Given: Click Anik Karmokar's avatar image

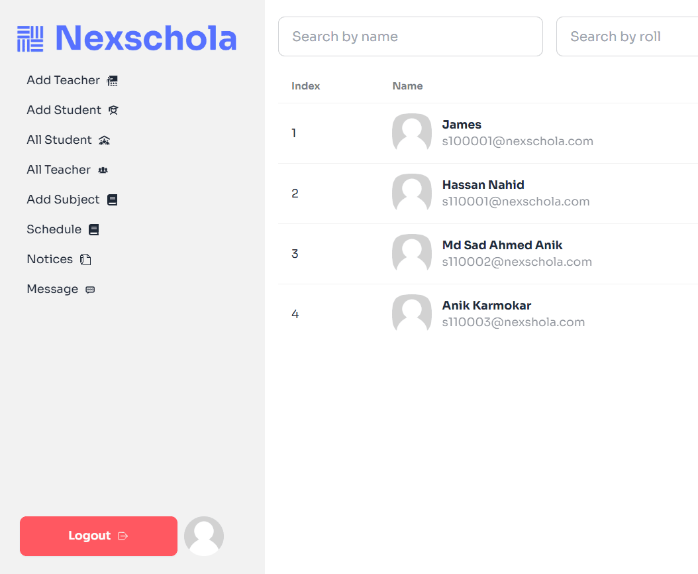Looking at the screenshot, I should (411, 314).
